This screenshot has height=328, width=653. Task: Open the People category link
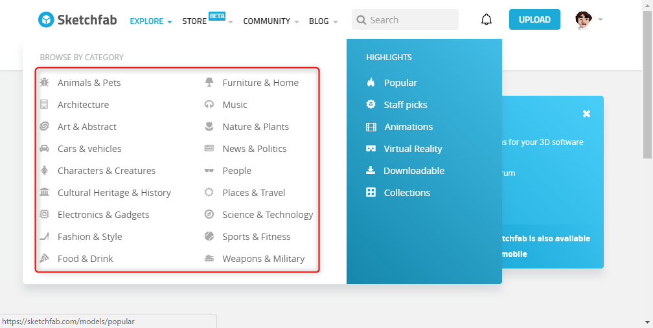[237, 171]
